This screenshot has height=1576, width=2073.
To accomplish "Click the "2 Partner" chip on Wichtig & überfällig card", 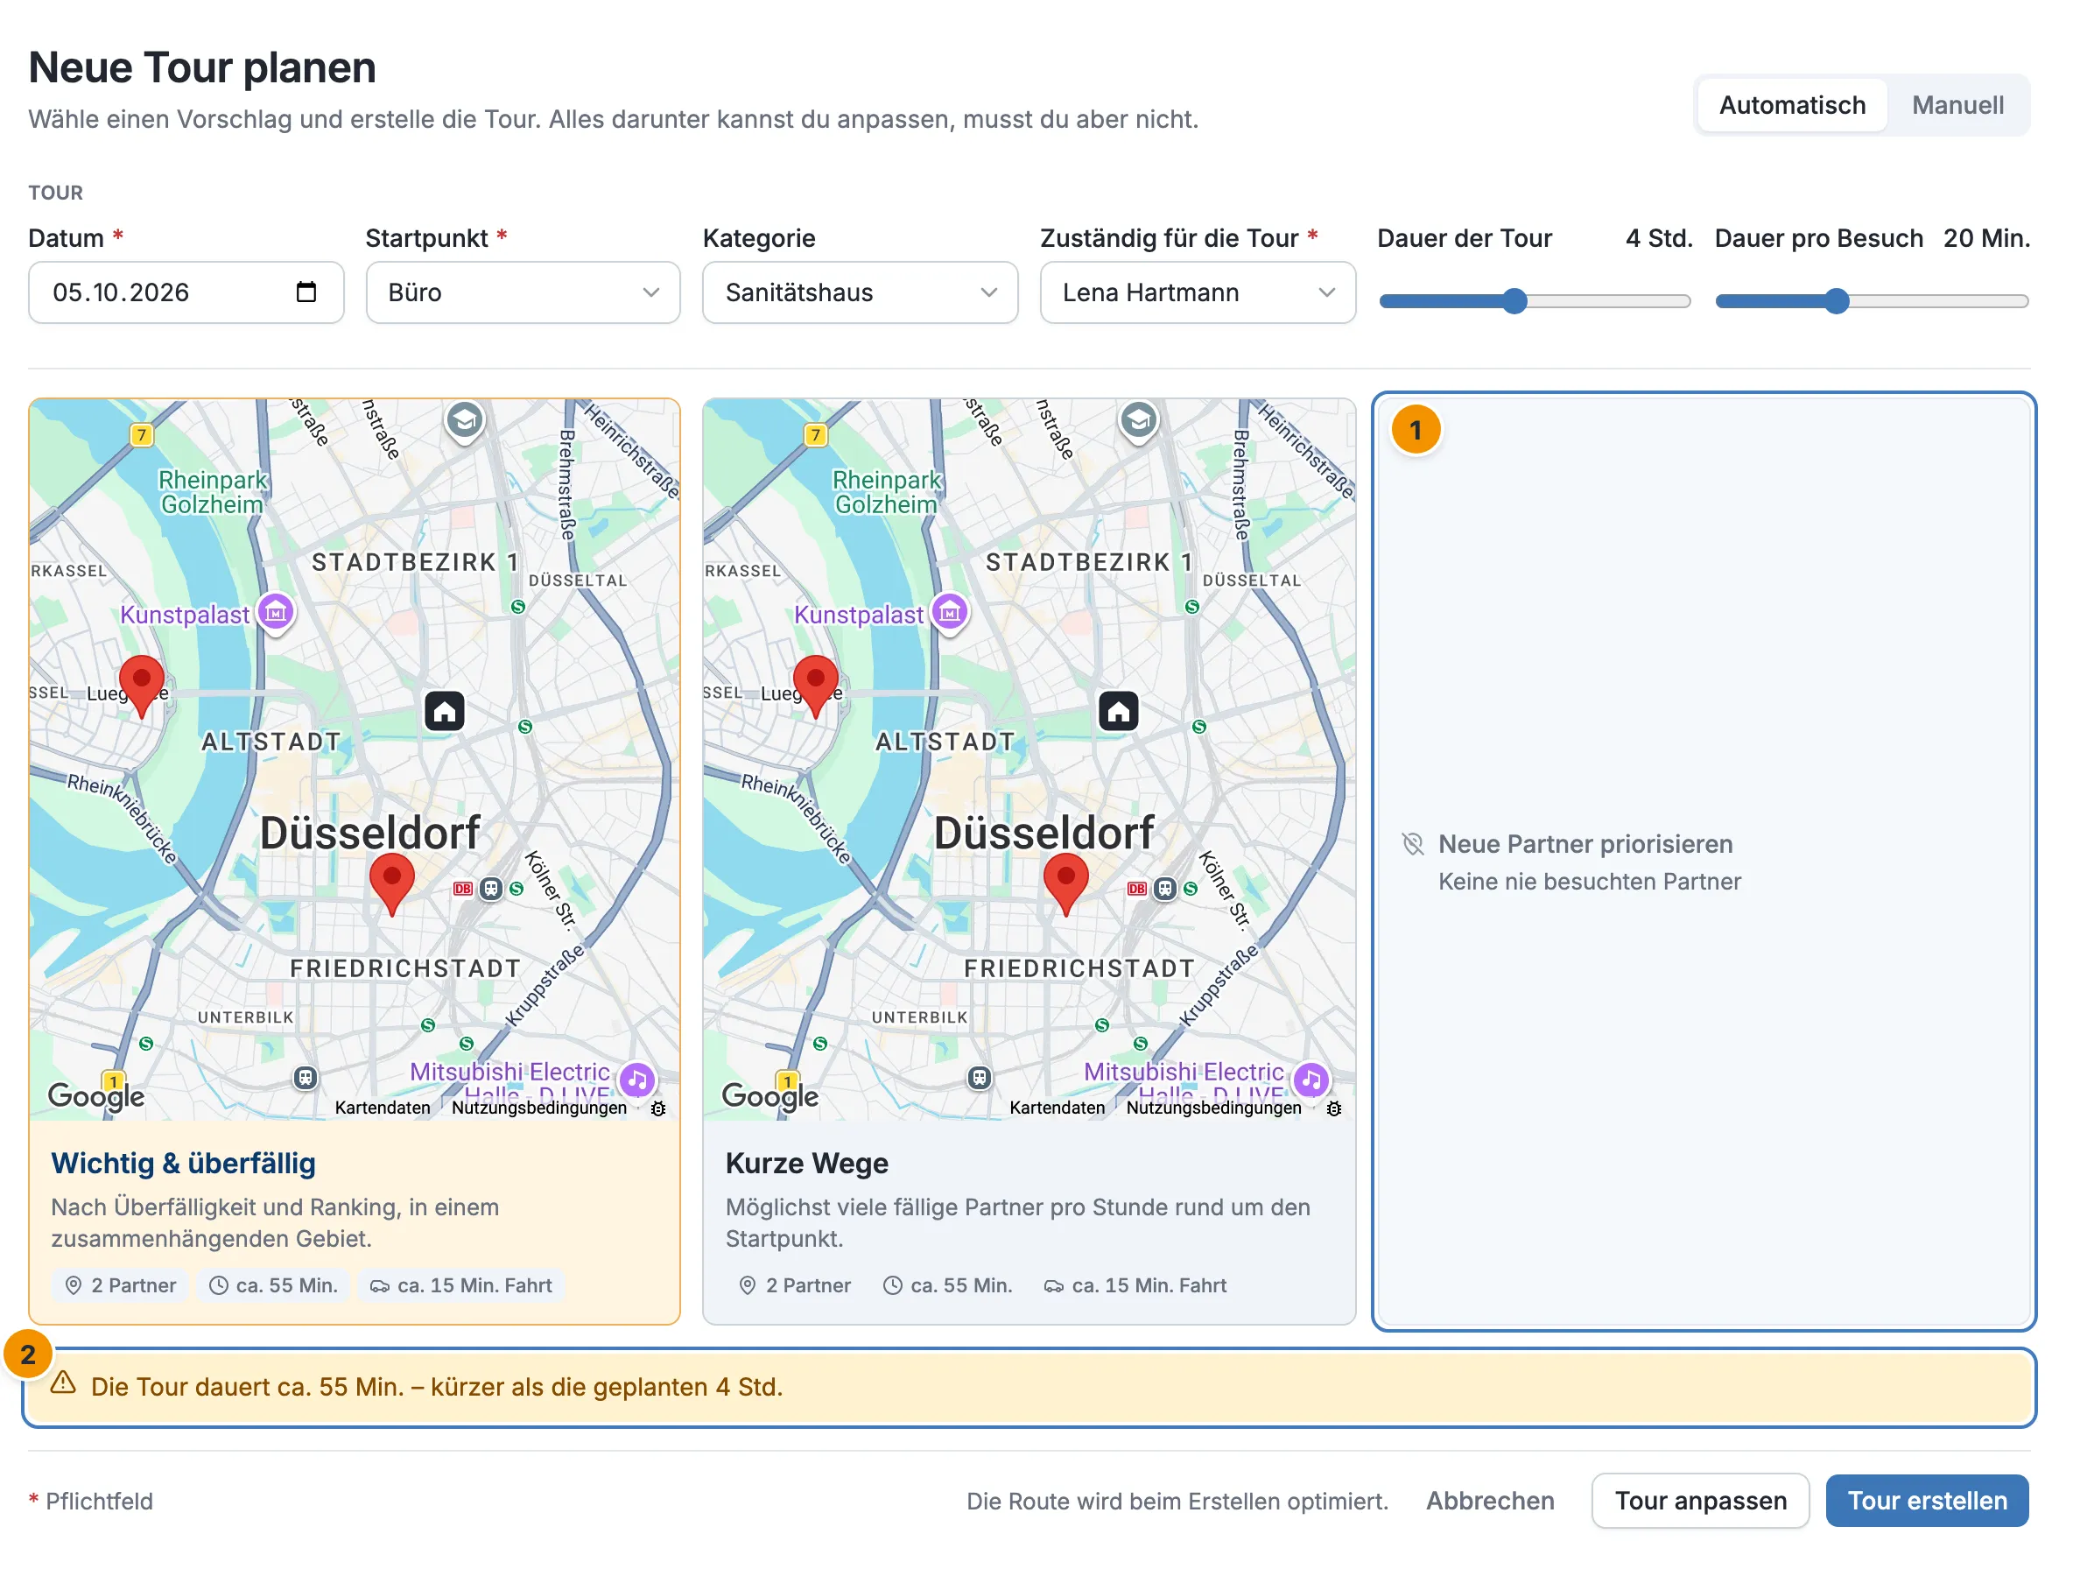I will 120,1284.
